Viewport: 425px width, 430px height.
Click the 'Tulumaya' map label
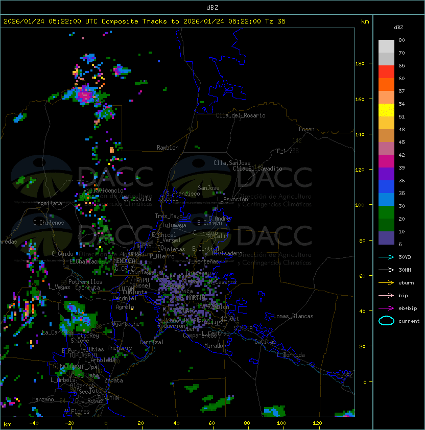(x=174, y=225)
